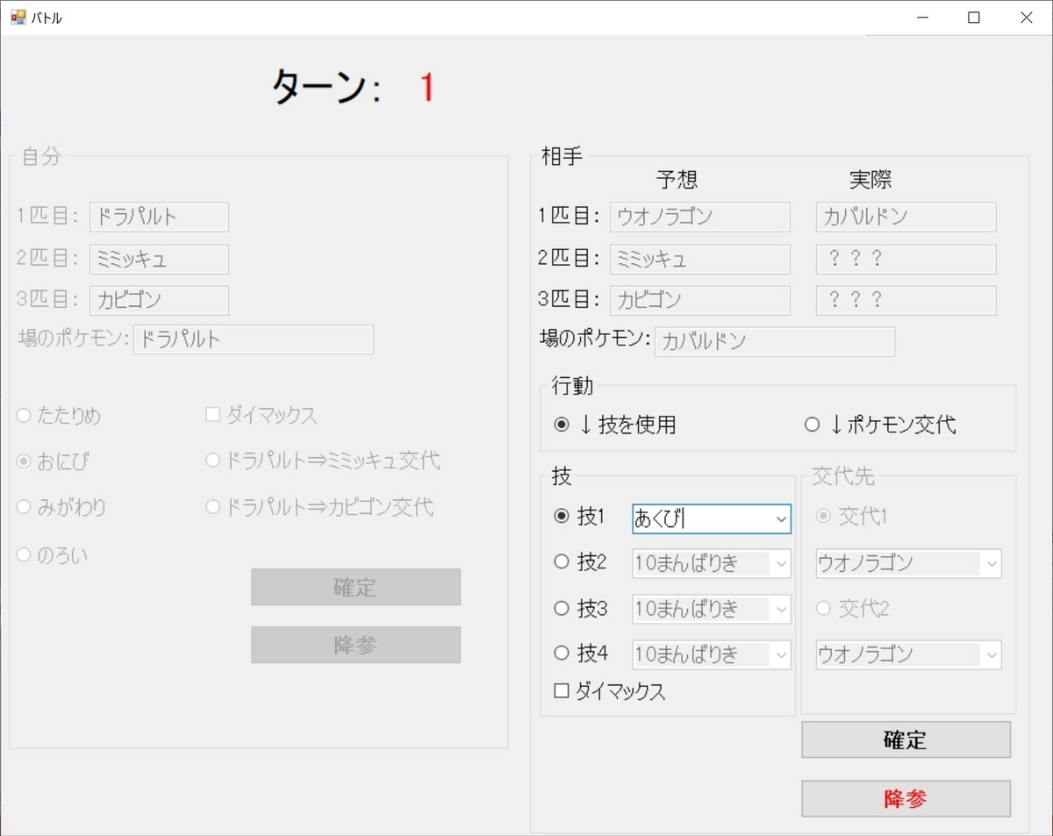The width and height of the screenshot is (1053, 836).
Task: Click the predicted 3匹目 カビゴン field
Action: coord(699,300)
